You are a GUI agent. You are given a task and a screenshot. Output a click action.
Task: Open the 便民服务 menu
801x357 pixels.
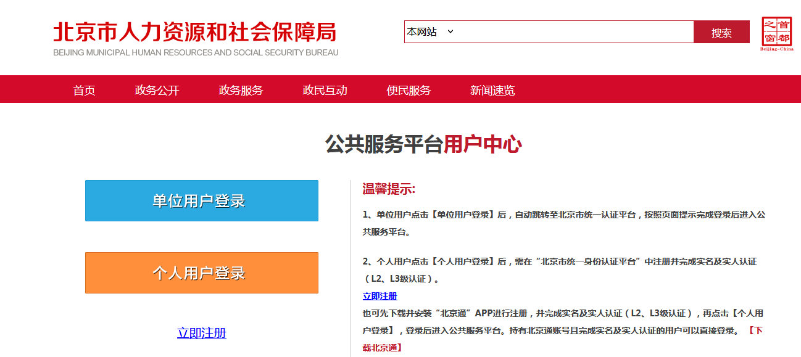coord(407,89)
